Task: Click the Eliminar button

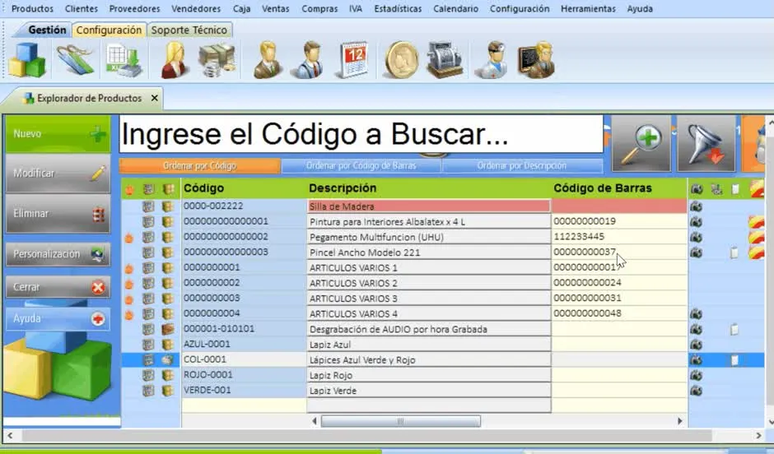Action: tap(58, 214)
